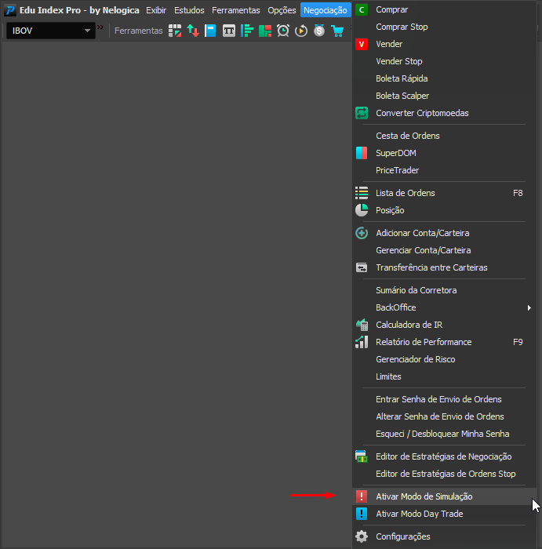Image resolution: width=542 pixels, height=549 pixels.
Task: Click the red Vender 'V' icon
Action: point(362,44)
